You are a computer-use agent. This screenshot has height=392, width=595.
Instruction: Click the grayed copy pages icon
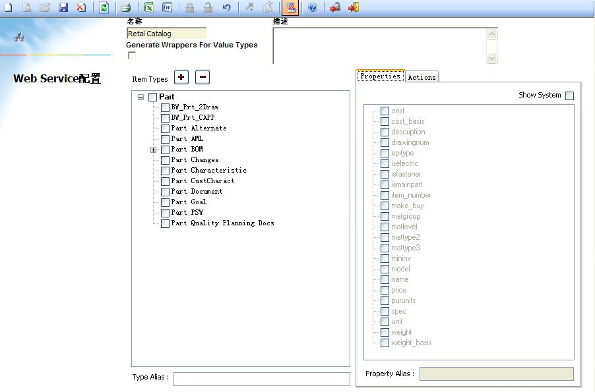point(268,7)
